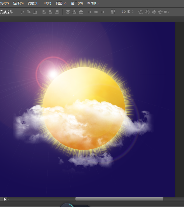Toggle the 变换控件 transform controls option
184x207 pixels.
point(6,12)
